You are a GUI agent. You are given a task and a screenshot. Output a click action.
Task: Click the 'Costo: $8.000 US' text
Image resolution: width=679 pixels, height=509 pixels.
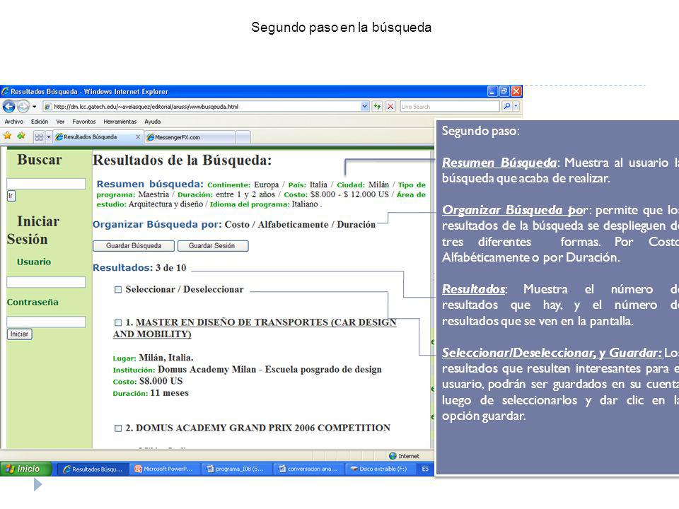(x=148, y=381)
